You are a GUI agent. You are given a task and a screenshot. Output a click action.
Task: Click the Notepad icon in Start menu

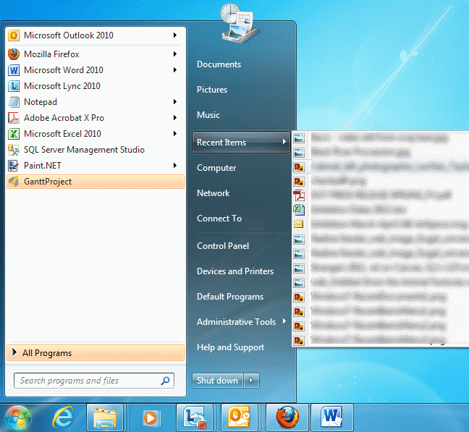(x=14, y=102)
